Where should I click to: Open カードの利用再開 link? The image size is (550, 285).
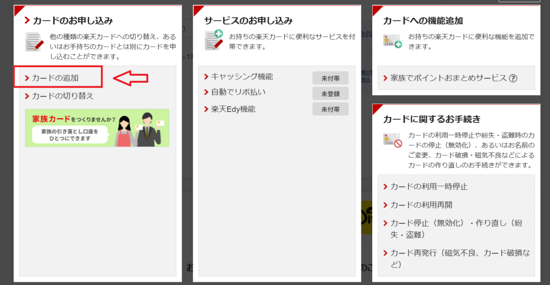coord(421,205)
